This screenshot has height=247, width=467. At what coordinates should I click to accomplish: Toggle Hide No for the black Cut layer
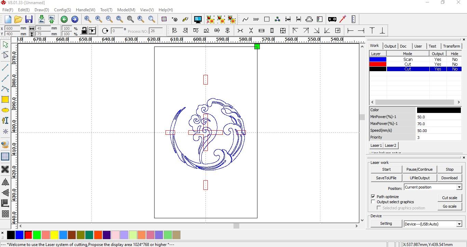[x=455, y=69]
